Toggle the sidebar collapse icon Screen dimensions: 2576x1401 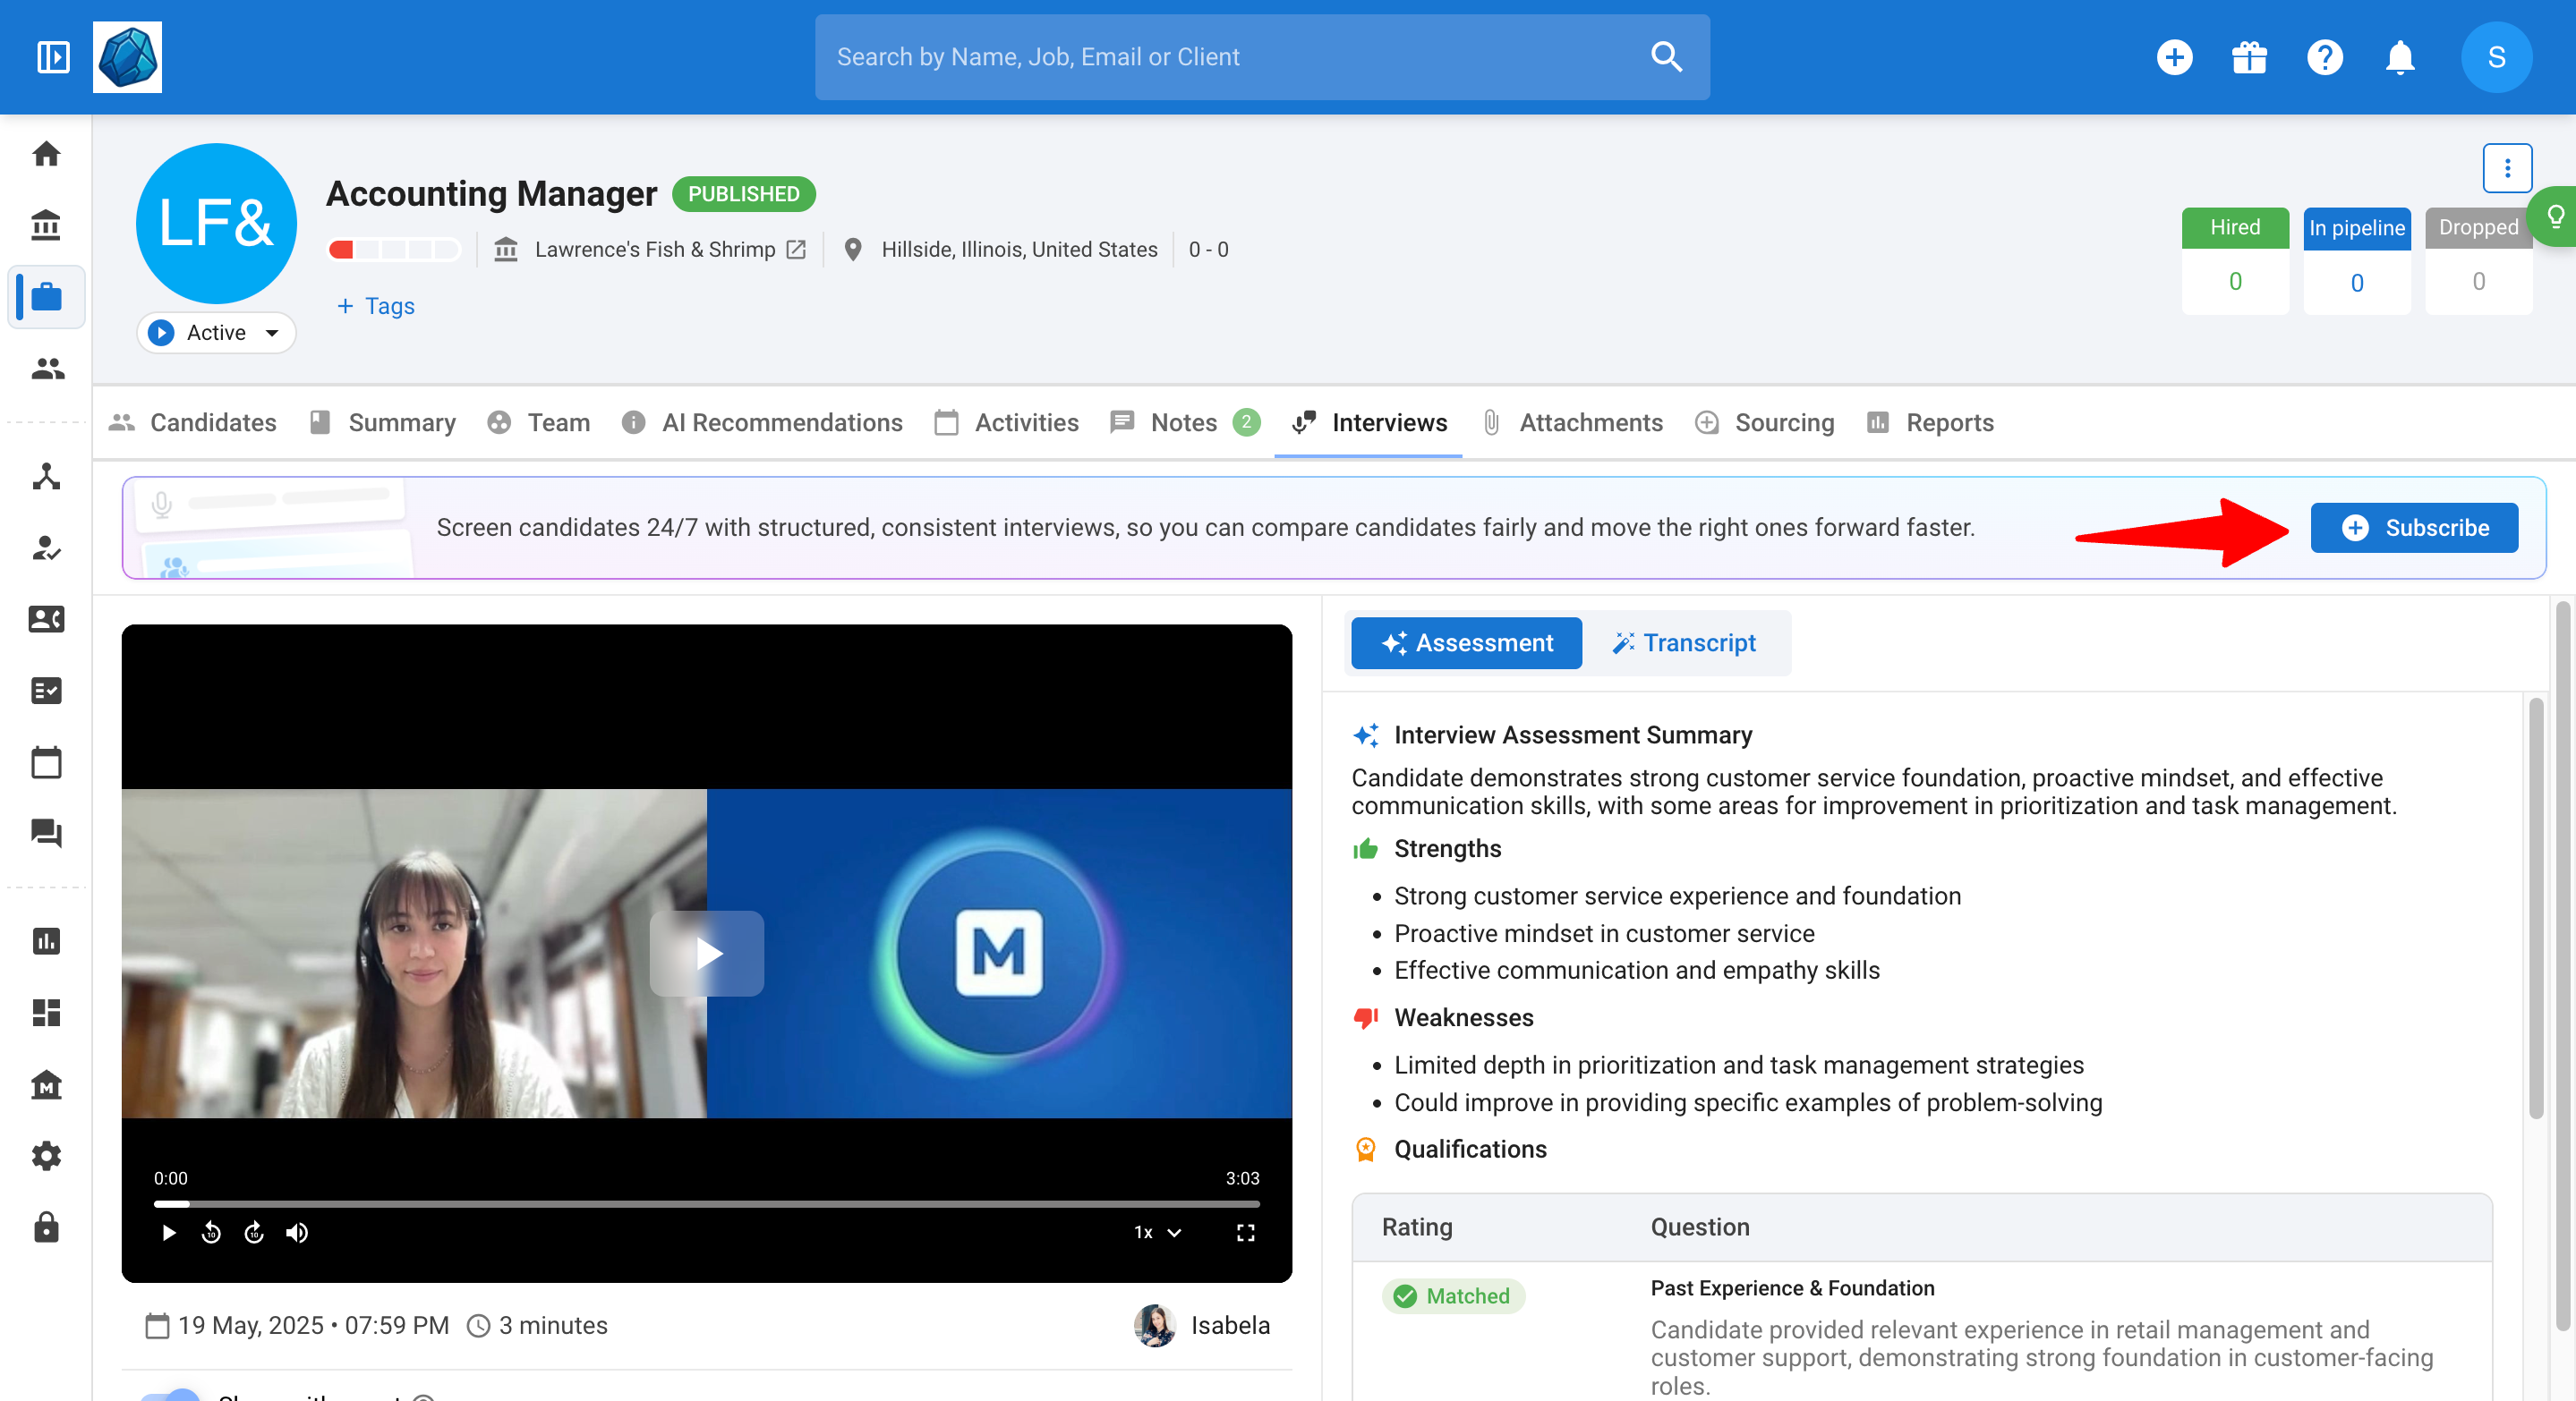click(53, 57)
